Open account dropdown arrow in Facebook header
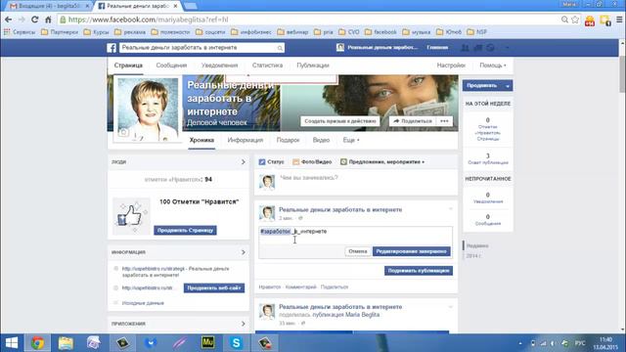Viewport: 626px width, 352px height. pos(507,48)
